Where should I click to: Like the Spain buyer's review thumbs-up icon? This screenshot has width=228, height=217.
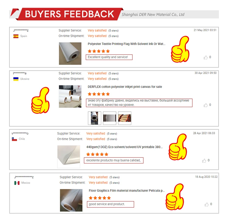click(x=206, y=57)
